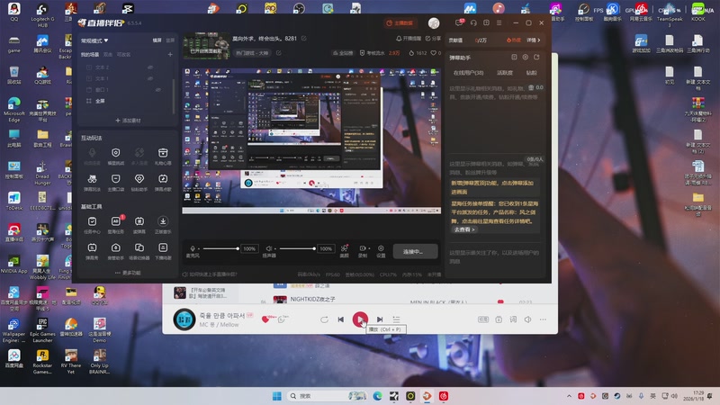720x405 pixels.
Task: Select 竖屏 orientation tab
Action: coord(170,40)
